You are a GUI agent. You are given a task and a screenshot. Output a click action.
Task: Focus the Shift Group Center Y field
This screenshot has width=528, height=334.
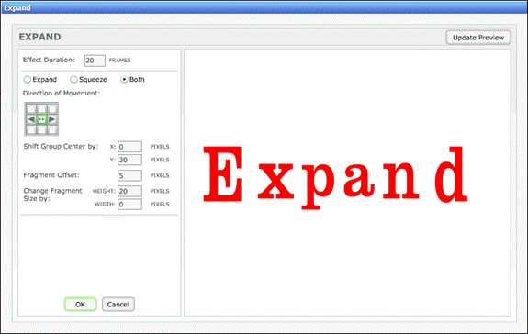coord(129,160)
